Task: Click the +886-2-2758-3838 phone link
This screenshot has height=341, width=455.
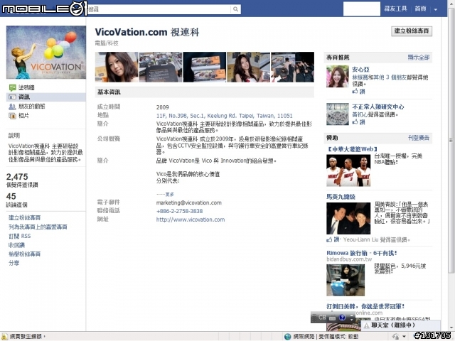Action: point(179,211)
